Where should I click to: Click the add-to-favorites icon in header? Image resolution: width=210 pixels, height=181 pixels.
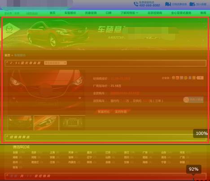click(x=192, y=4)
